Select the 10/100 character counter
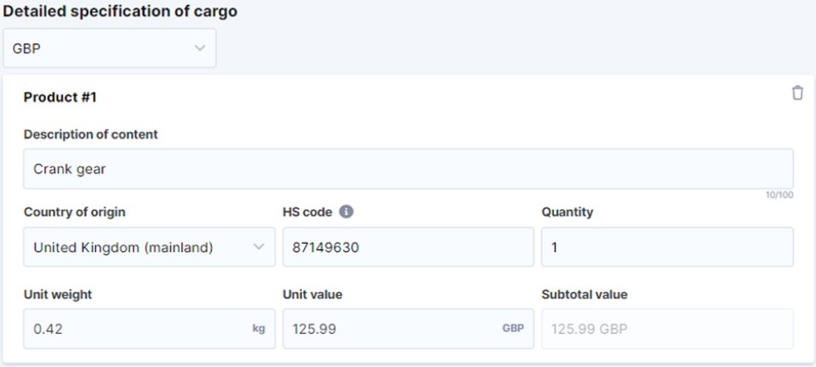Viewport: 816px width, 367px height. coord(779,195)
